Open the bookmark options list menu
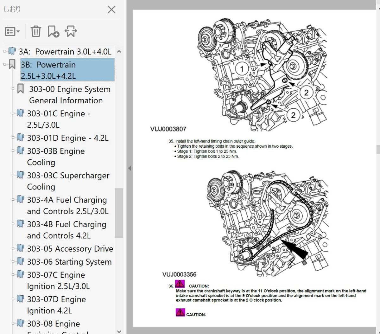This screenshot has height=334, width=380. point(12,31)
